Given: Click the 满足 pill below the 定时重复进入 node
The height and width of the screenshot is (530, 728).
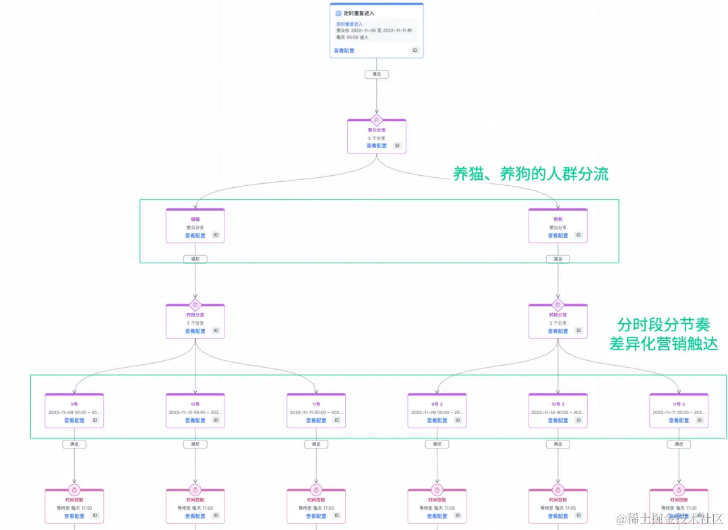Looking at the screenshot, I should point(376,74).
